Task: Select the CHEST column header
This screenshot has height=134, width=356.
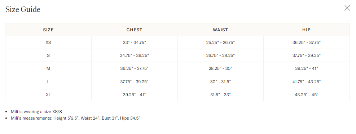Action: point(135,30)
